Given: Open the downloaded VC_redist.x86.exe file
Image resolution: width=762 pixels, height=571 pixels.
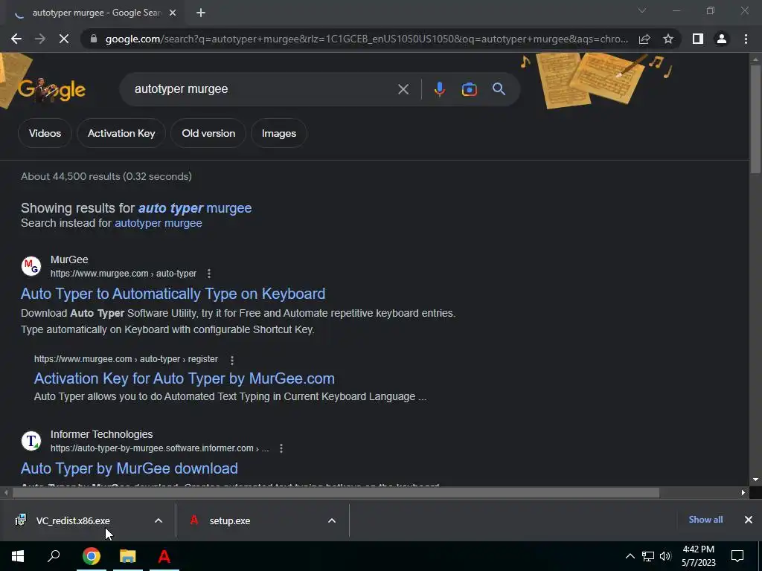Looking at the screenshot, I should coord(73,521).
